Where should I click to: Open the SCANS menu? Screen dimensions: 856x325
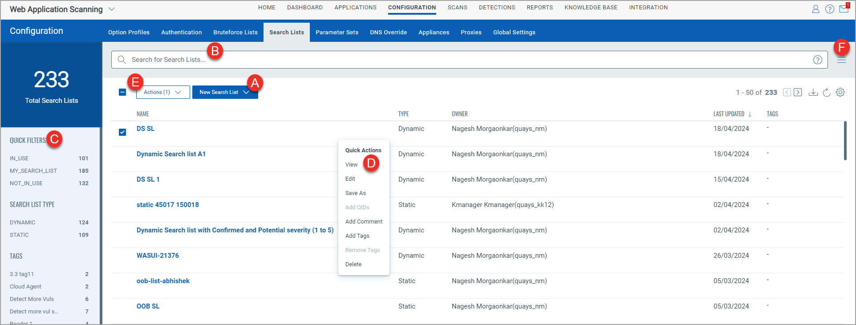(x=458, y=8)
